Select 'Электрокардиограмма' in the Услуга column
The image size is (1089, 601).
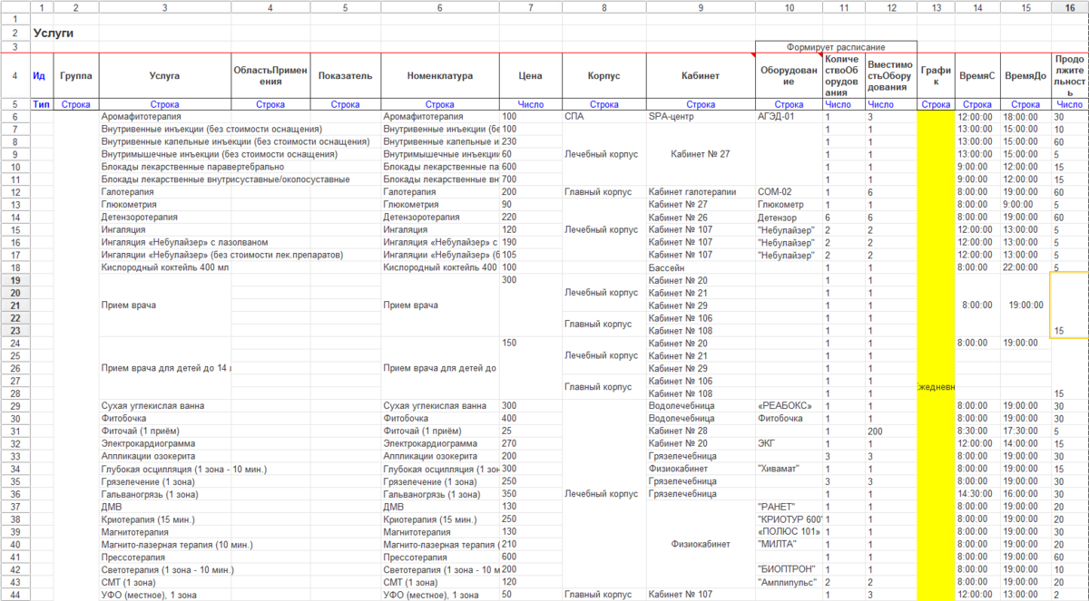pos(164,444)
